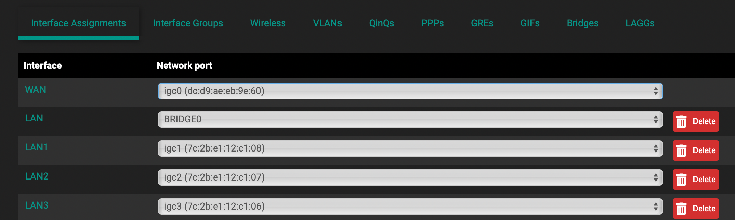735x220 pixels.
Task: Open the LAGGs tab
Action: [640, 23]
